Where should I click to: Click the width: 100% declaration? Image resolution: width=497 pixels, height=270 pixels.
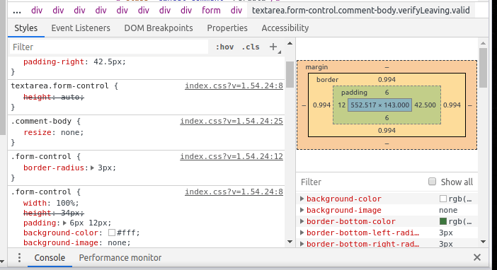coord(51,203)
